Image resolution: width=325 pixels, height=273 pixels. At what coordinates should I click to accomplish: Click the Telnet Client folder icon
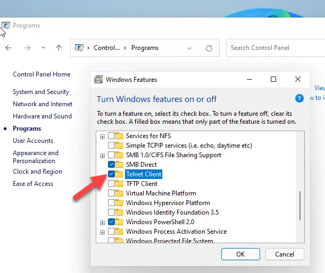(119, 174)
